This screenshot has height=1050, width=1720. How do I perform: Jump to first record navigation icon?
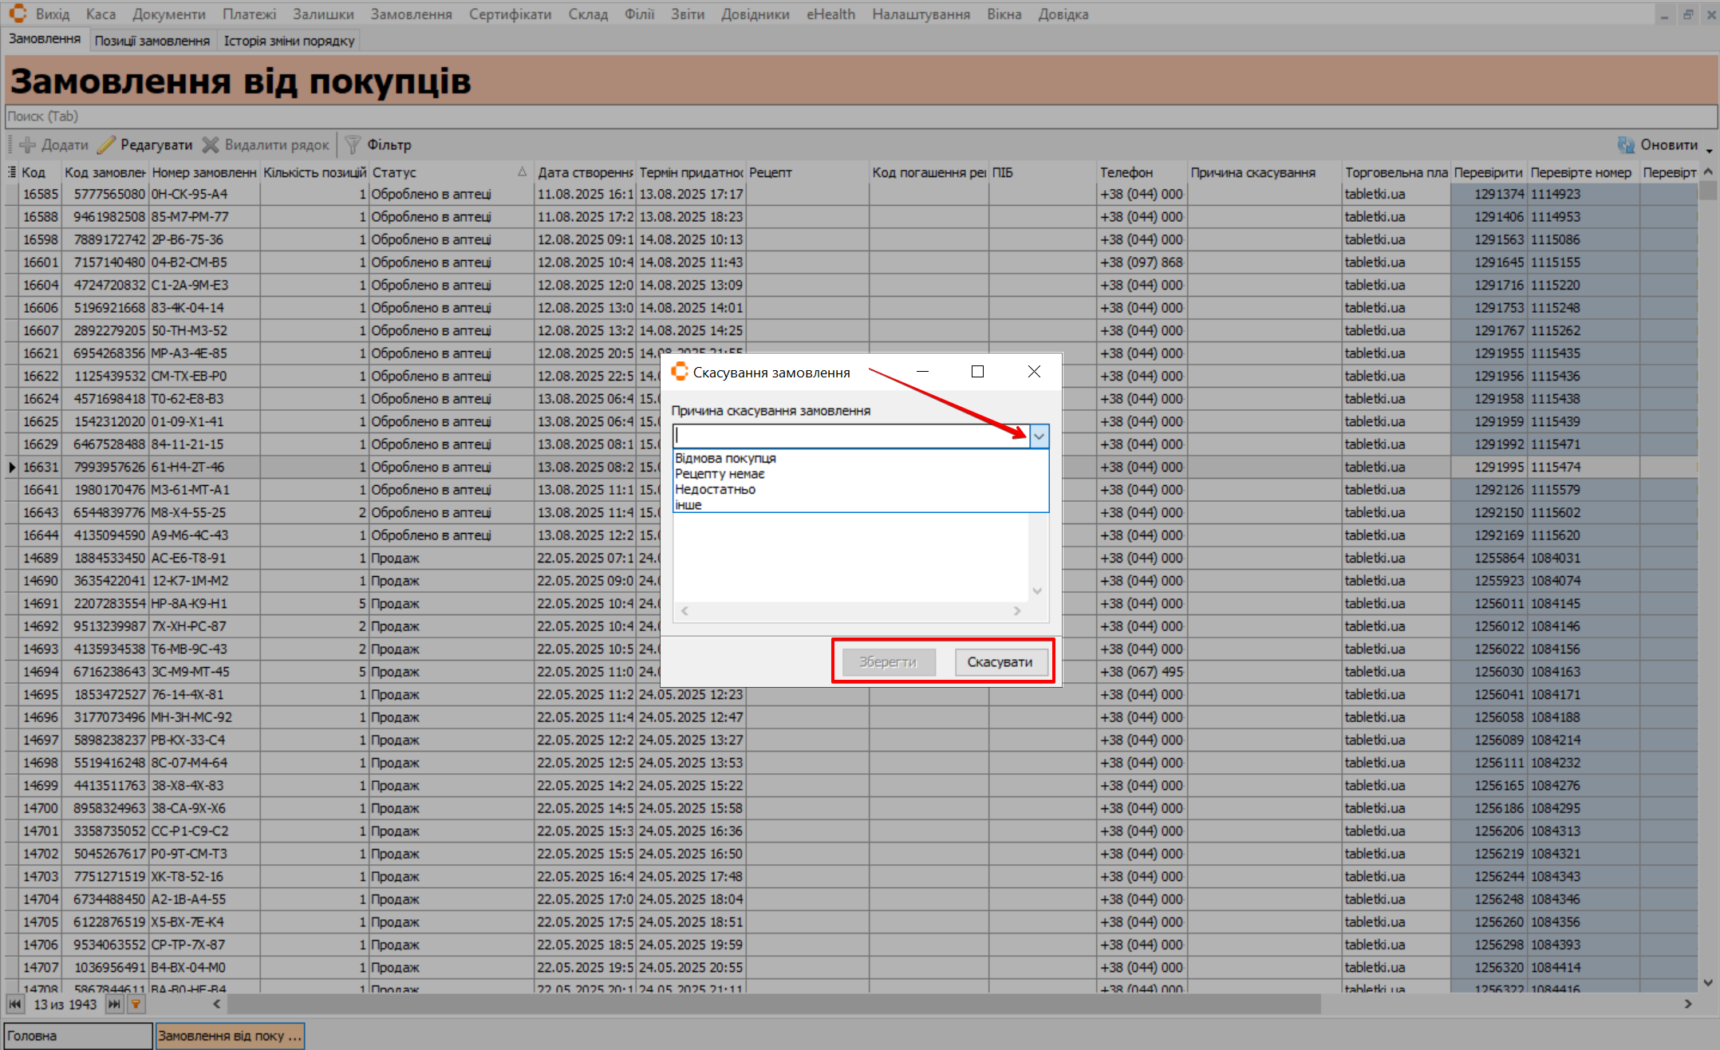point(15,1004)
